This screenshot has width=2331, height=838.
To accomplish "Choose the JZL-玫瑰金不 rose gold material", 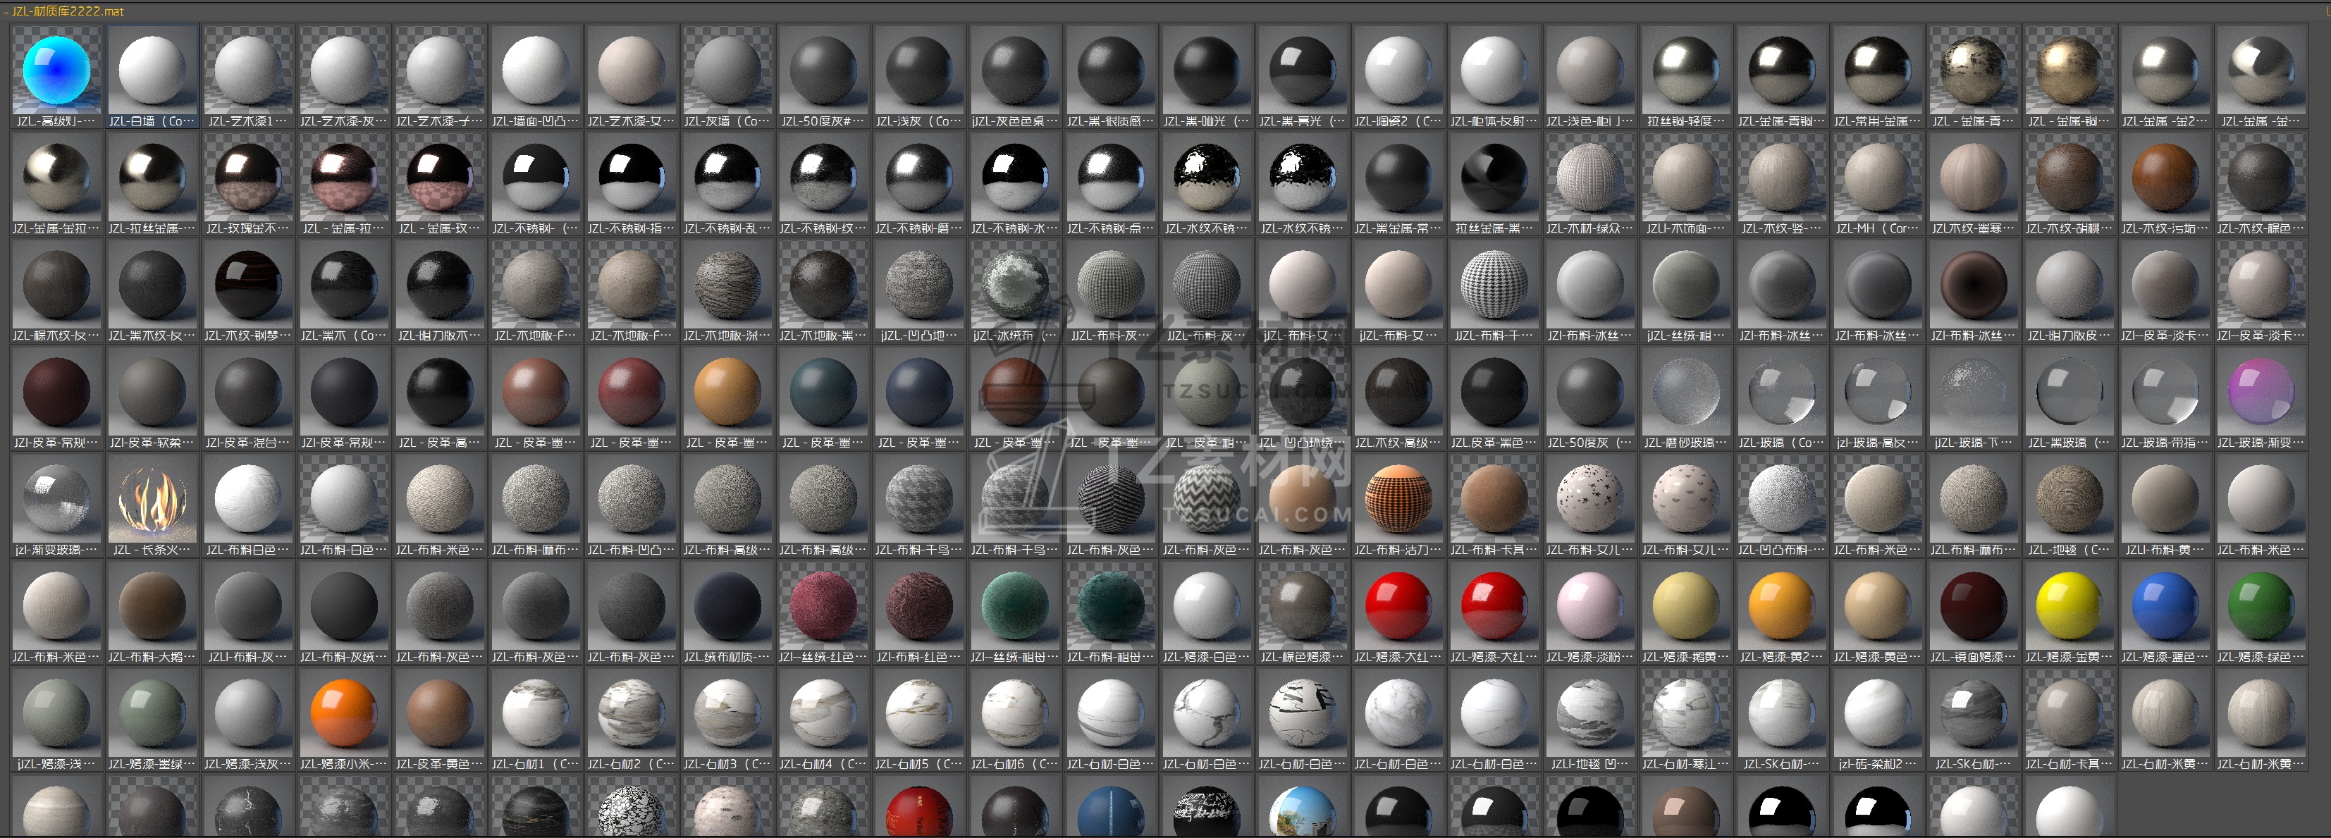I will click(248, 178).
